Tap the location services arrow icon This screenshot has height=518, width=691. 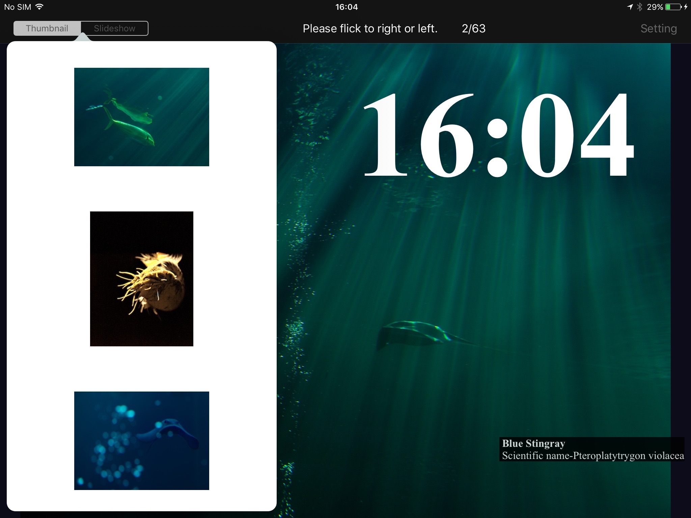630,7
